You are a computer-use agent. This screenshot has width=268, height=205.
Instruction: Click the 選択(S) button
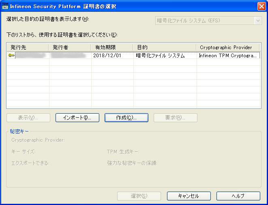tap(139, 196)
